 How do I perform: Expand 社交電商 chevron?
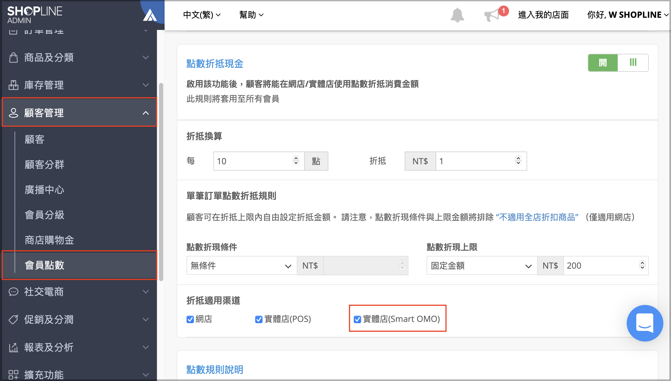[x=146, y=292]
